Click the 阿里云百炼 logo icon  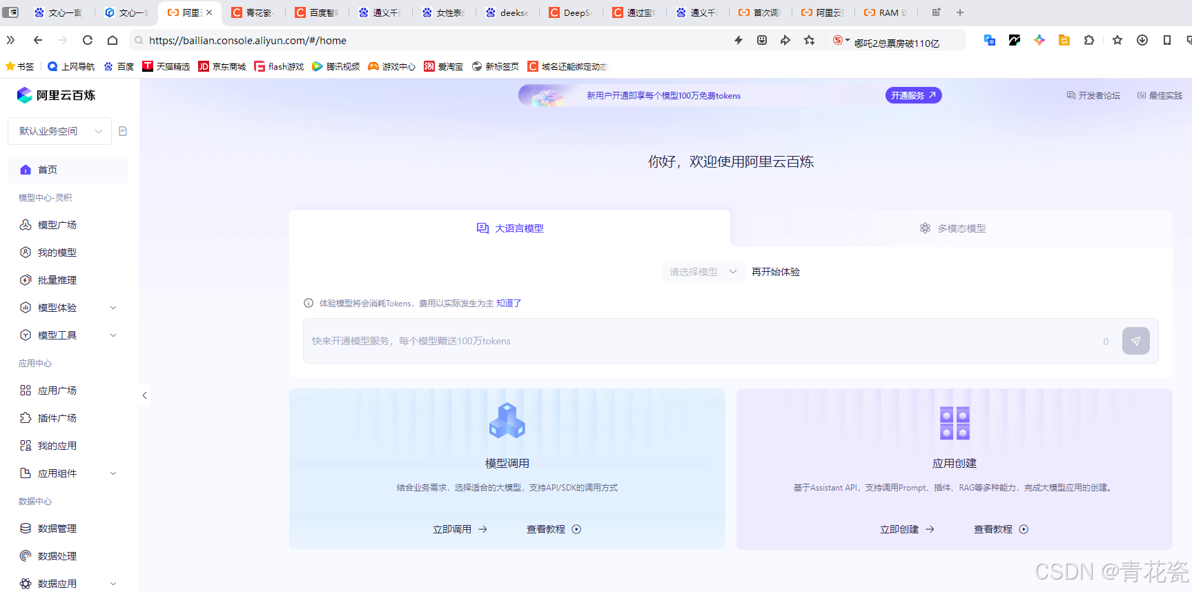click(x=25, y=95)
